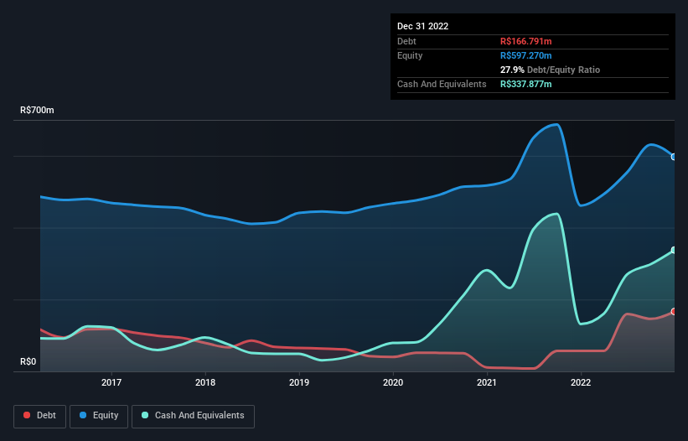Click the 2019 x-axis label

299,382
